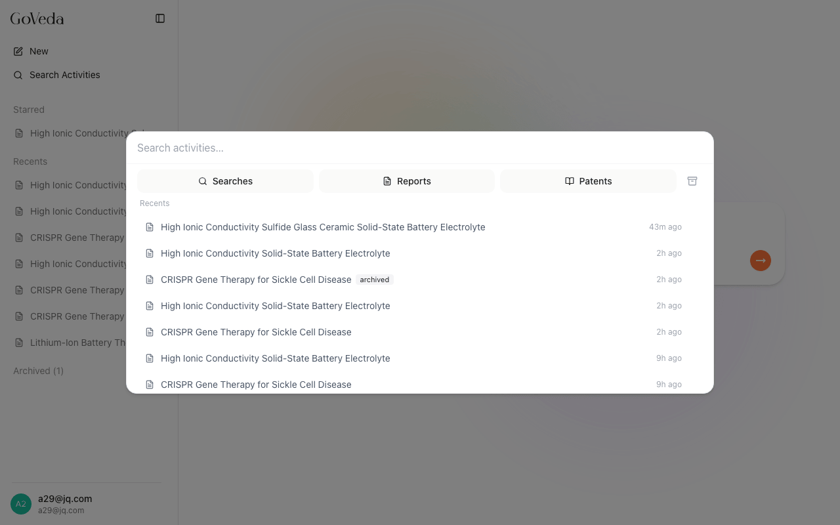Click the Search Activities magnifier icon
The image size is (840, 525).
click(x=18, y=75)
